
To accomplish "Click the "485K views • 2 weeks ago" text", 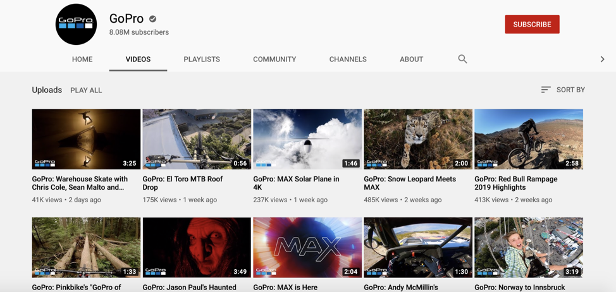I will coord(403,200).
